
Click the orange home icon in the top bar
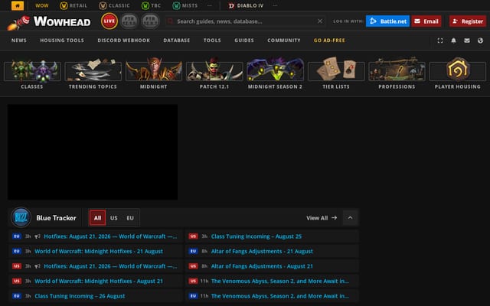[x=18, y=5]
